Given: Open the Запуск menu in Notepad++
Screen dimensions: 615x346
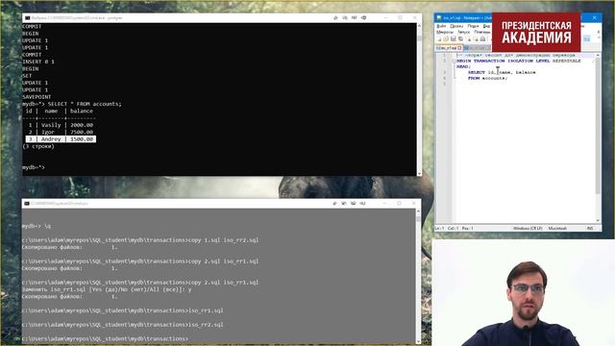Looking at the screenshot, I should coord(463,32).
